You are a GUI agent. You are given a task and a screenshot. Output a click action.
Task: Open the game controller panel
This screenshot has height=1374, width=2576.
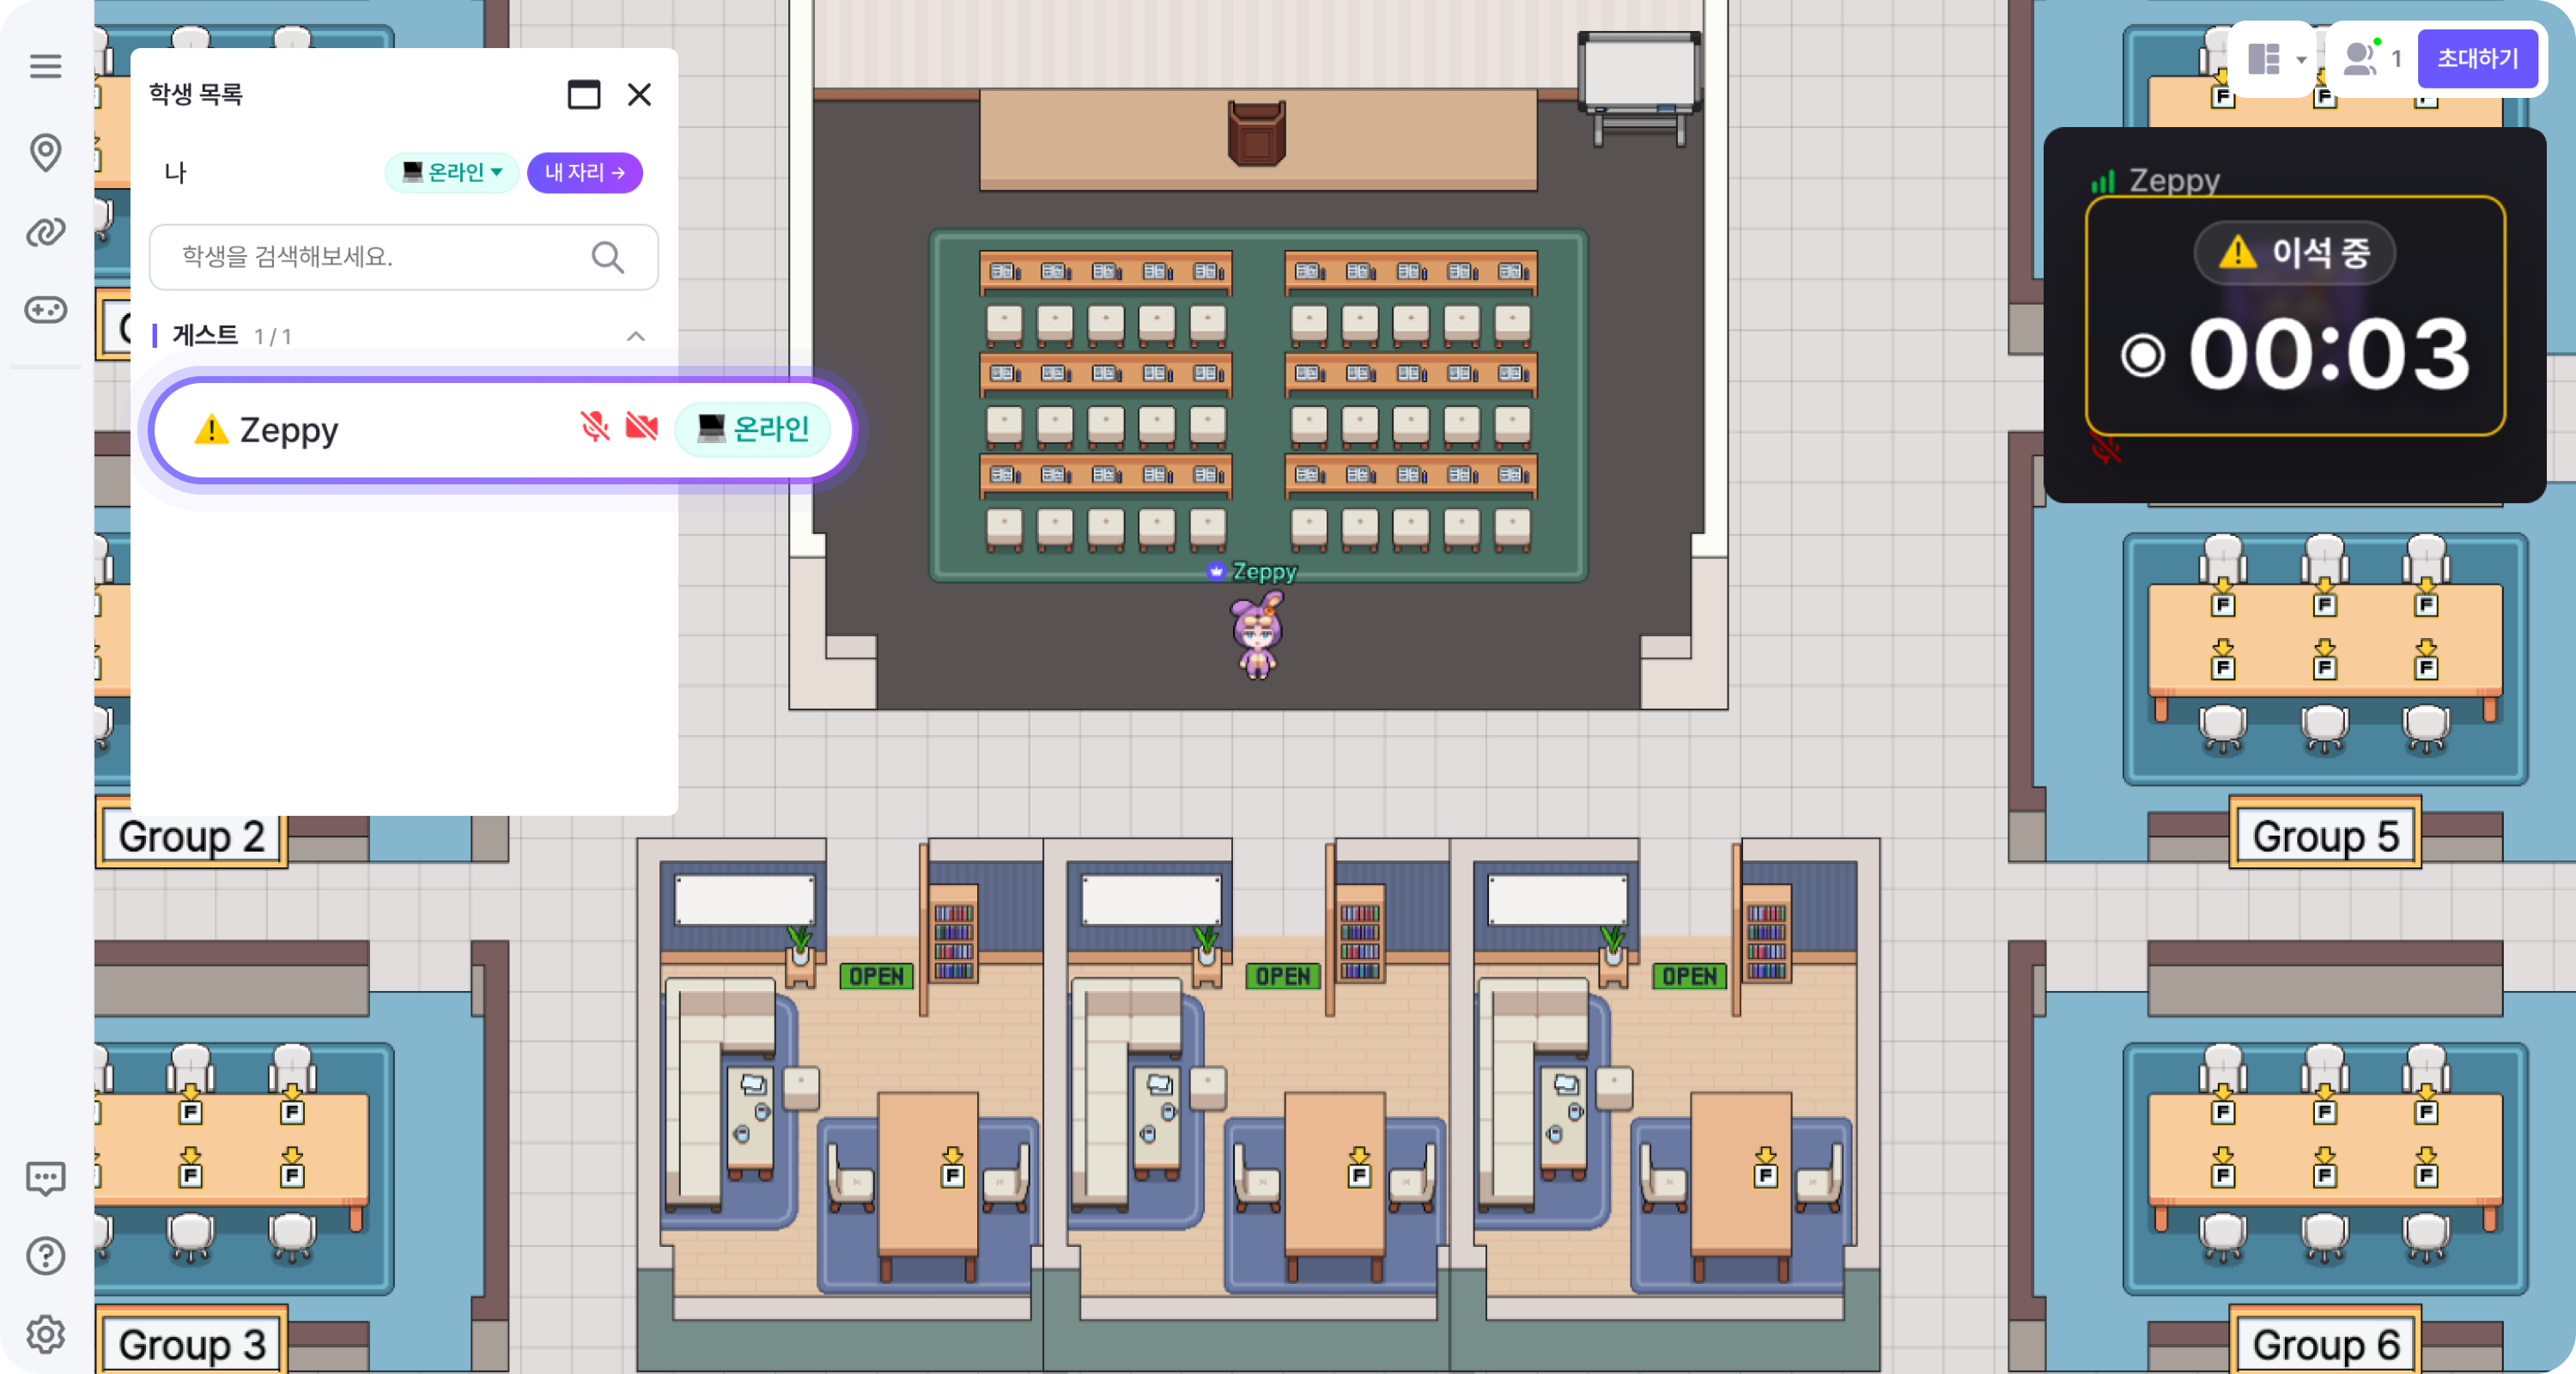point(45,310)
